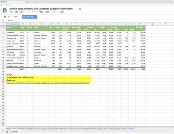Click the Price header cell

coord(52,27)
